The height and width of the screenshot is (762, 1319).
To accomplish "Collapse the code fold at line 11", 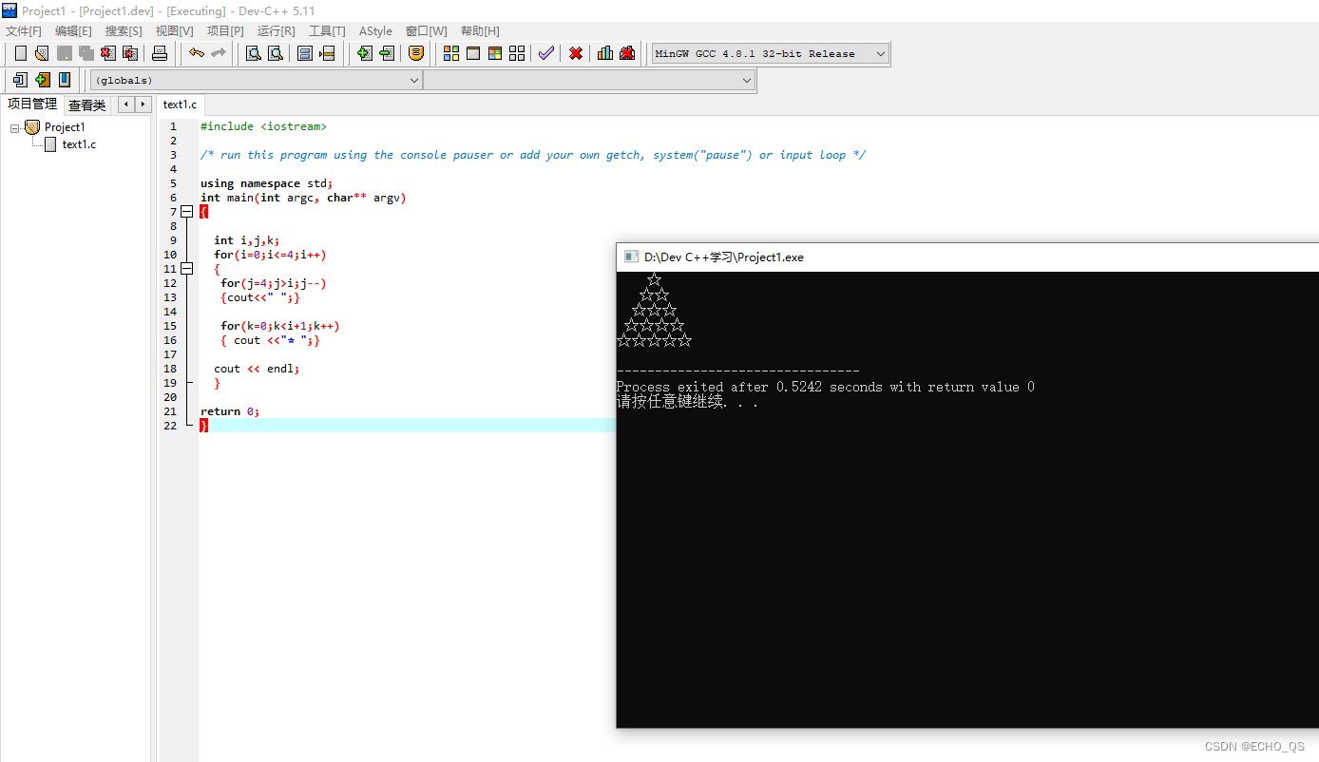I will [x=186, y=269].
